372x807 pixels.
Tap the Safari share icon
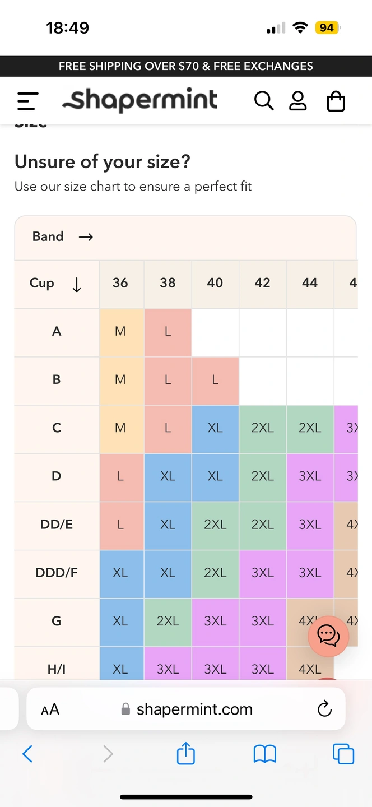point(186,754)
